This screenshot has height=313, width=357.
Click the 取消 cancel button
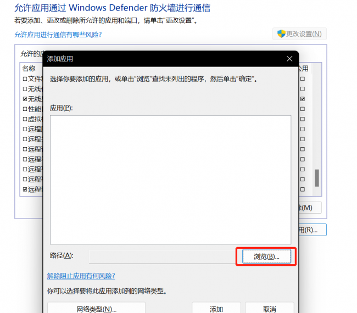tap(269, 308)
